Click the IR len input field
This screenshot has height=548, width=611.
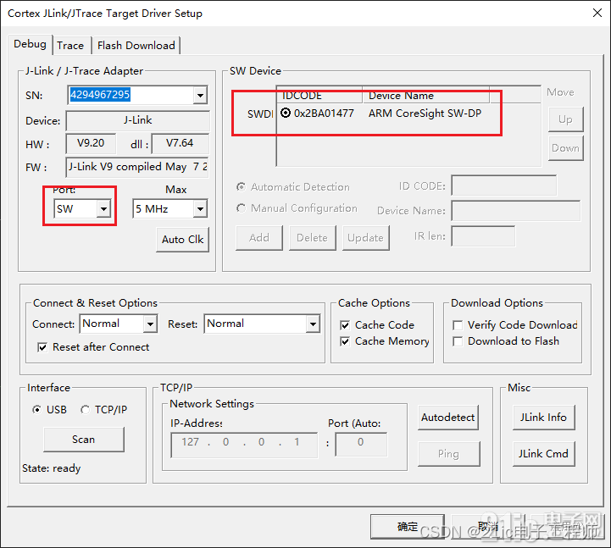[483, 236]
